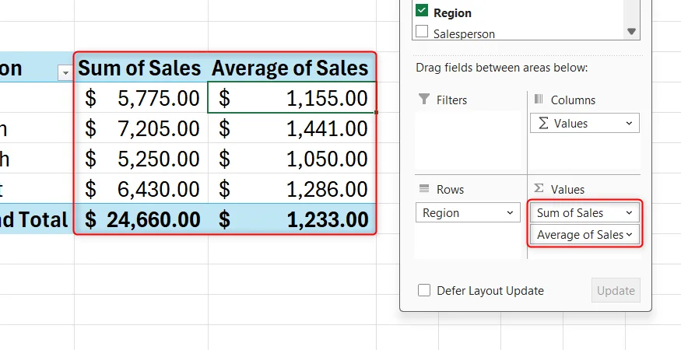Select cell with 6,430.00

pyautogui.click(x=141, y=189)
